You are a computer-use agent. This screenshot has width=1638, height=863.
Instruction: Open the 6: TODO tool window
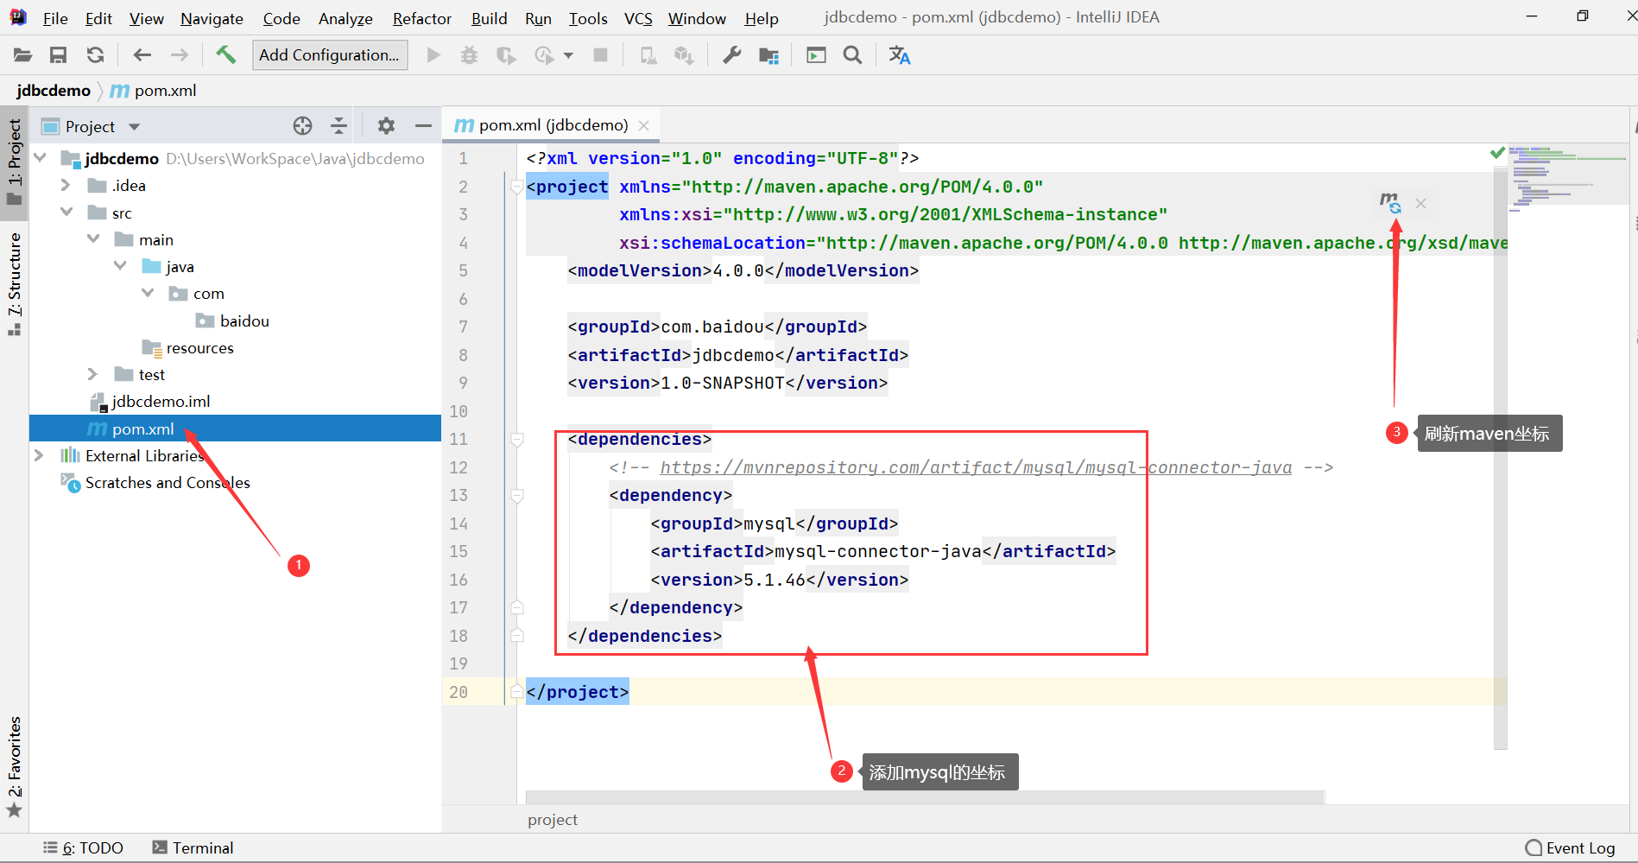[x=84, y=848]
